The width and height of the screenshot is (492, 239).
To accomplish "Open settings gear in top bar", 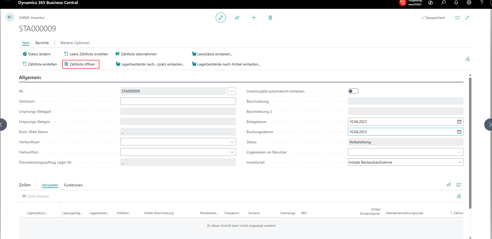I will (x=469, y=3).
